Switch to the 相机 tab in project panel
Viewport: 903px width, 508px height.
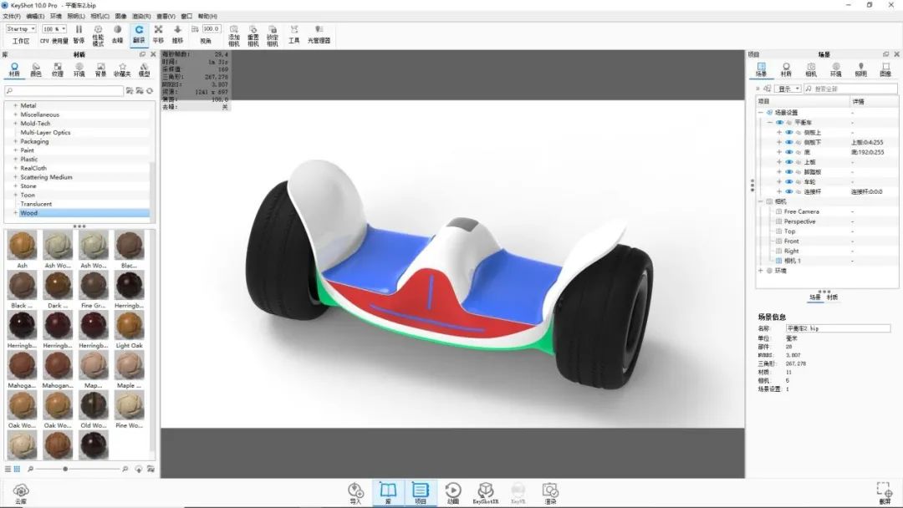[810, 69]
